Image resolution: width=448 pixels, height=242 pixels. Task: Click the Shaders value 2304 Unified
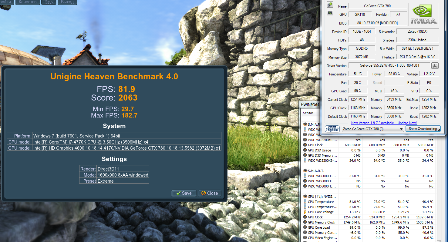click(418, 40)
